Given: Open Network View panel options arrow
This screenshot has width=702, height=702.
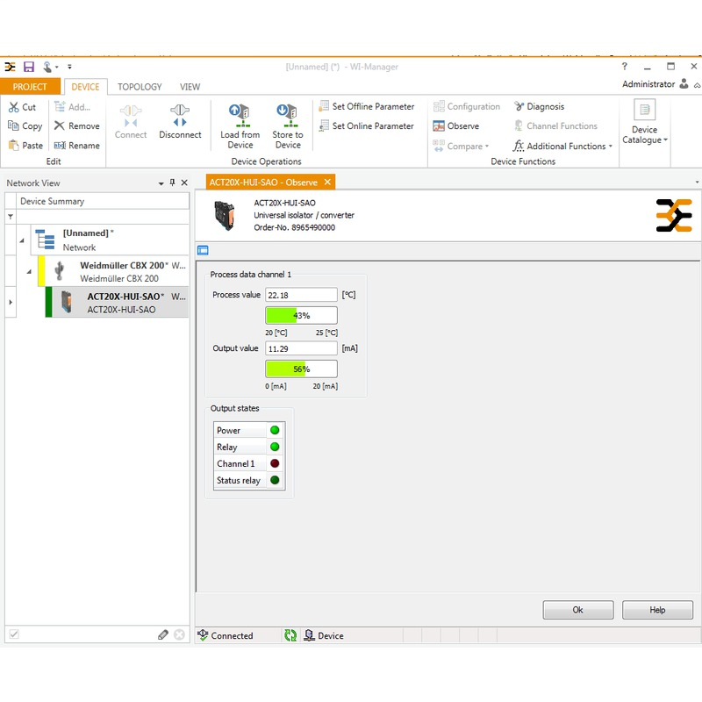Looking at the screenshot, I should pos(161,183).
